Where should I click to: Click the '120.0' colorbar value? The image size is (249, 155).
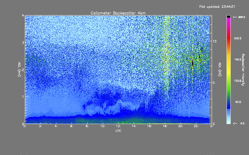(x=238, y=81)
